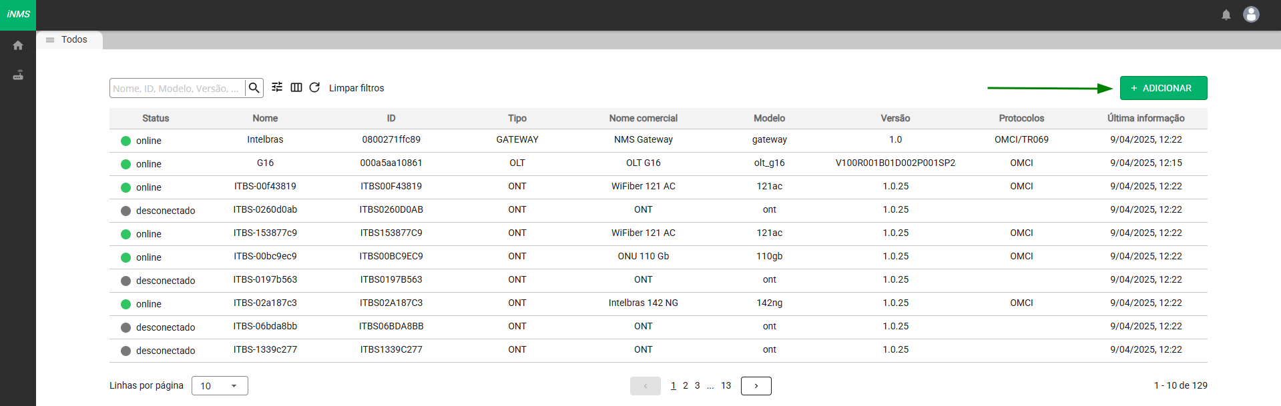Open the notifications bell
This screenshot has width=1281, height=406.
[x=1226, y=15]
